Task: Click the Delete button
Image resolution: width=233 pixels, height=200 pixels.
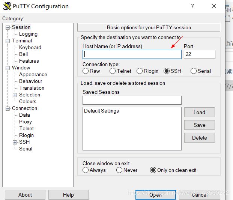Action: coord(199,138)
